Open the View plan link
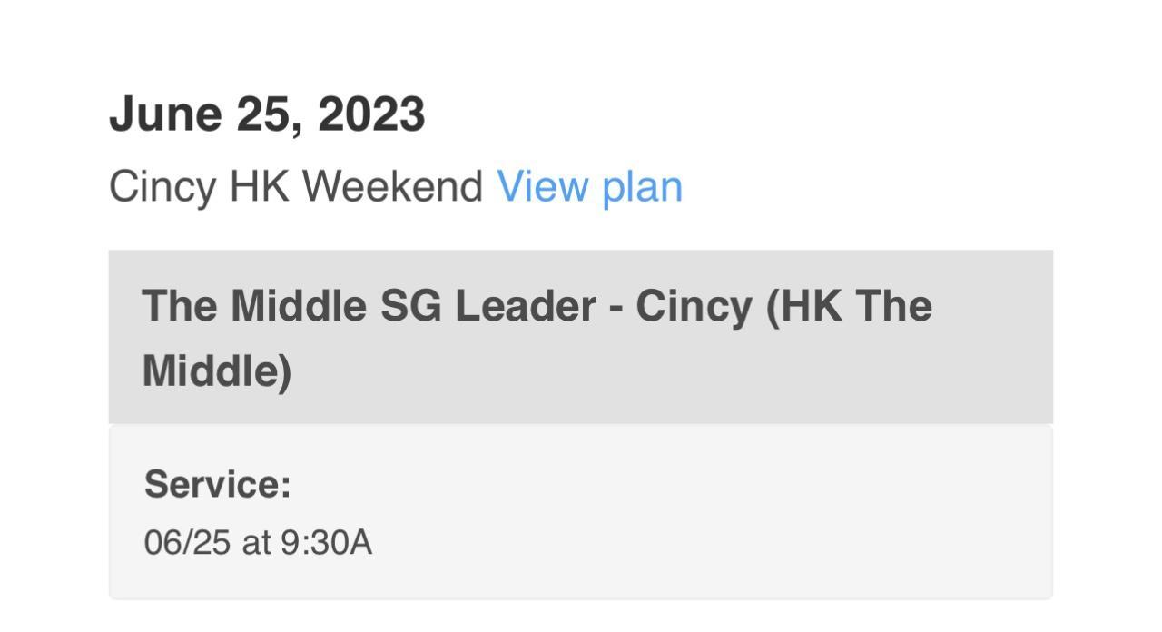1162x632 pixels. pos(589,187)
